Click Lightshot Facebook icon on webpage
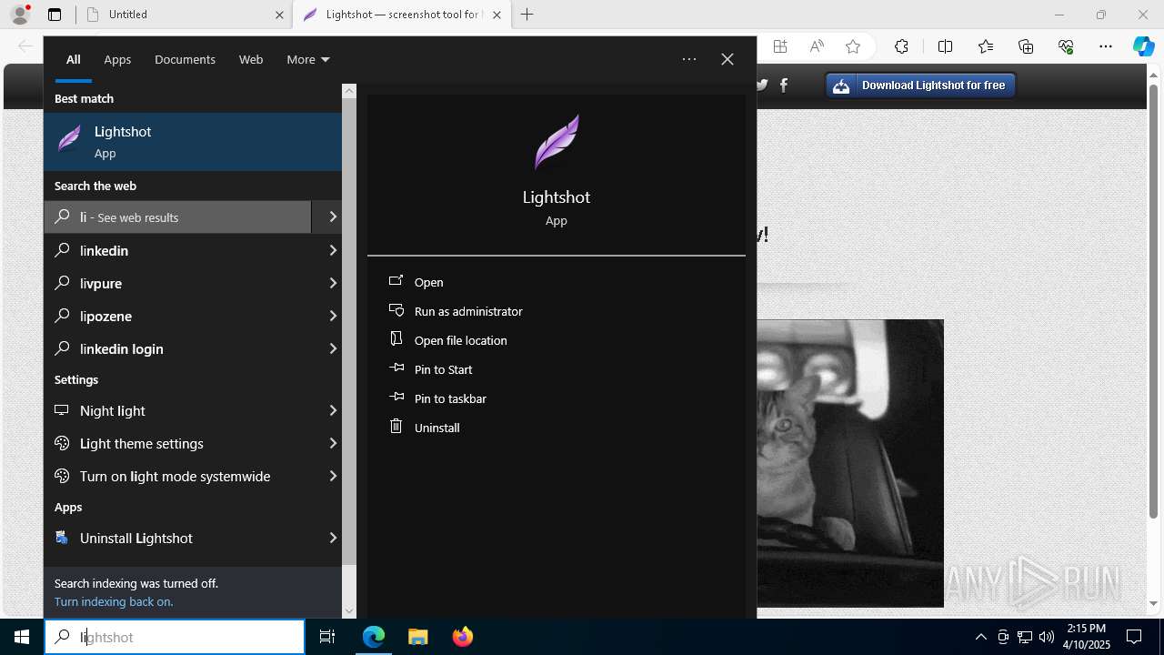Viewport: 1164px width, 655px height. (784, 85)
